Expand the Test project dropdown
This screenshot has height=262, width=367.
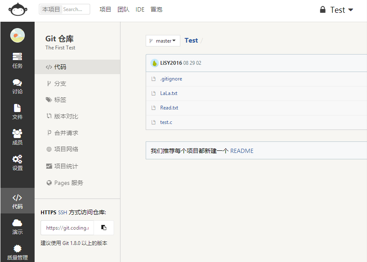[x=341, y=10]
